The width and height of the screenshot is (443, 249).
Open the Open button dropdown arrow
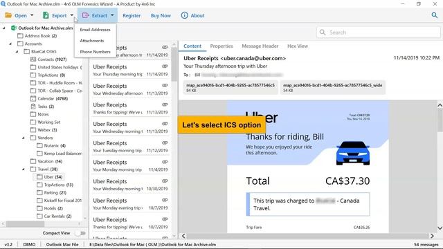pos(32,15)
